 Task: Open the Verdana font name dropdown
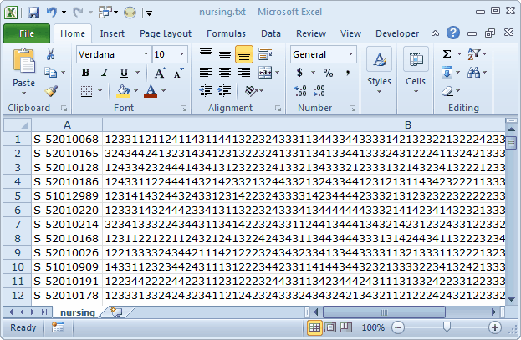145,54
